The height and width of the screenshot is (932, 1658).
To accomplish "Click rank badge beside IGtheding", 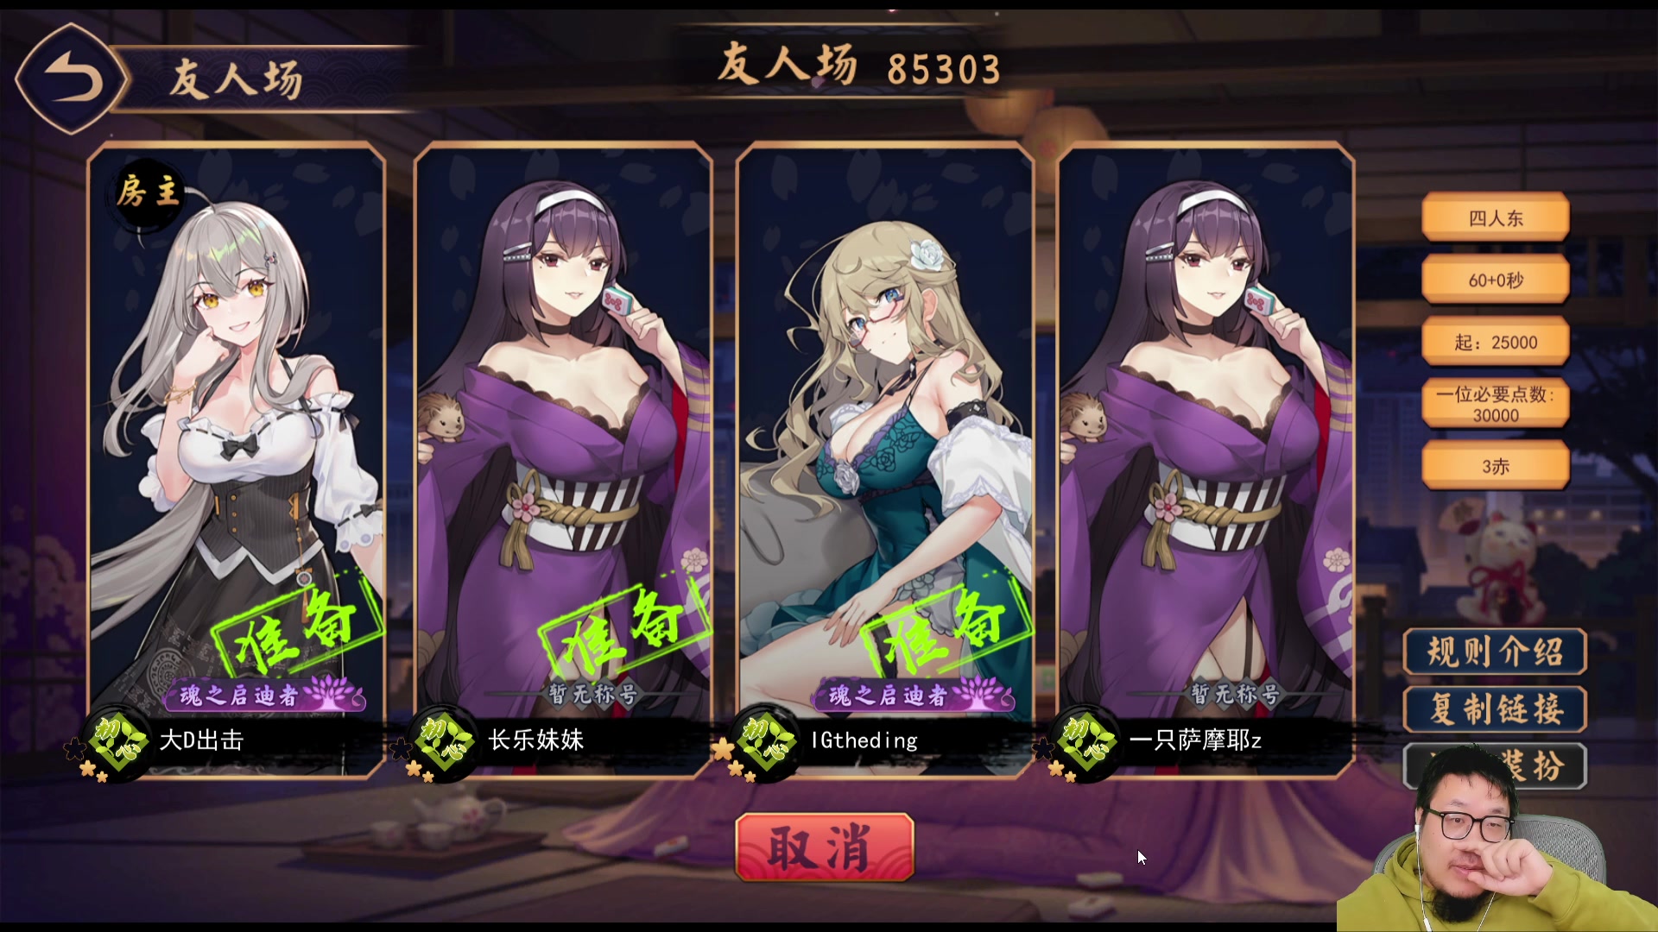I will click(765, 741).
